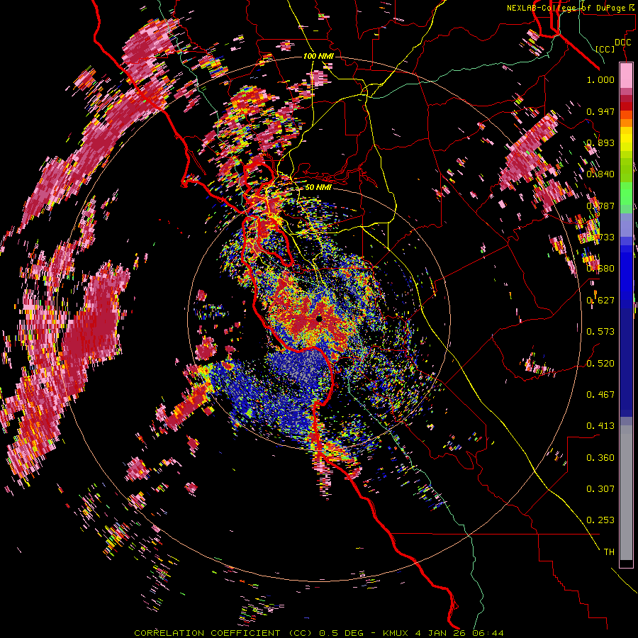Select the 0.893 scale value

pyautogui.click(x=600, y=142)
